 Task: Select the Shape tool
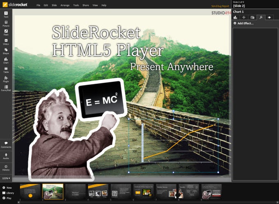[6, 51]
